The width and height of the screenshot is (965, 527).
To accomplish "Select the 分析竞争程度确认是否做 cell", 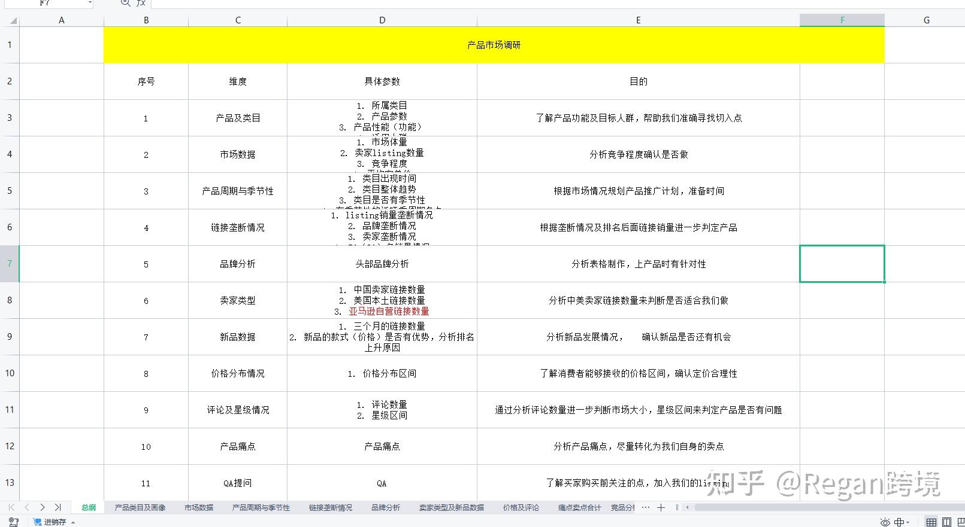I will click(x=639, y=154).
